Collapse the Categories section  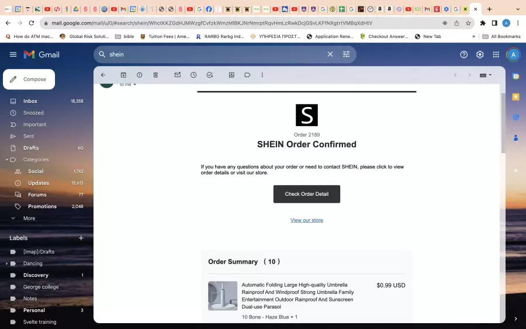pos(6,160)
